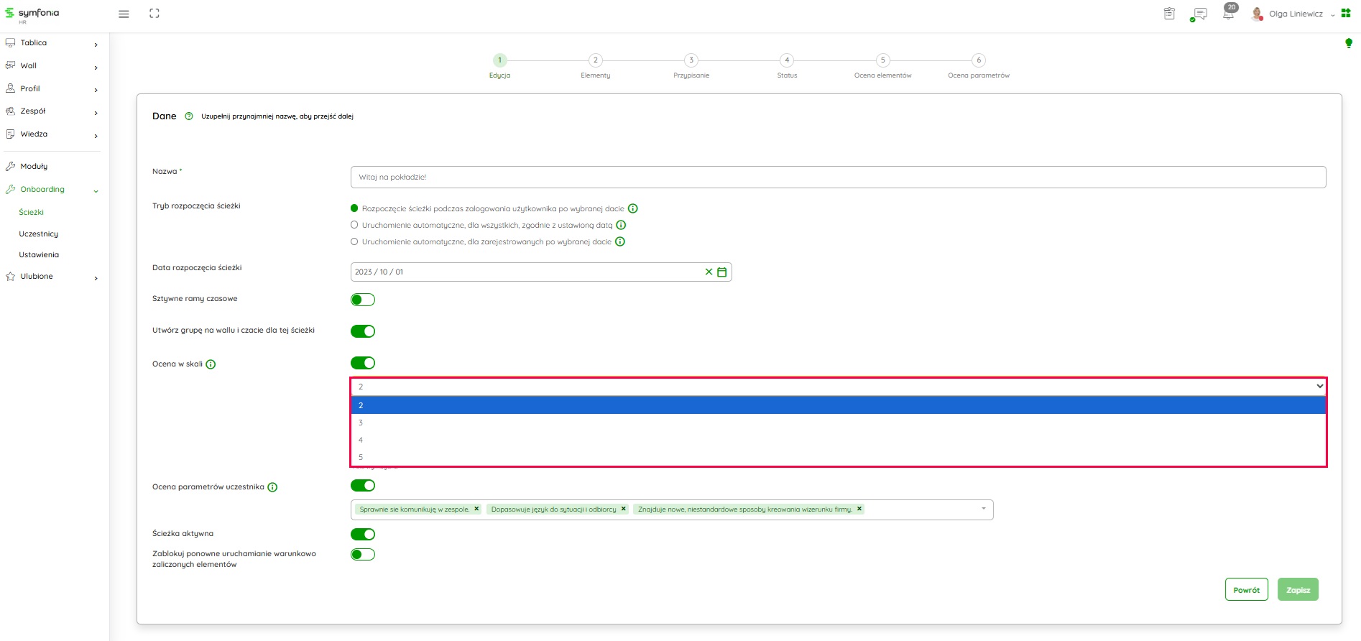Toggle fullscreen mode icon
Viewport: 1361px width, 641px height.
(154, 14)
